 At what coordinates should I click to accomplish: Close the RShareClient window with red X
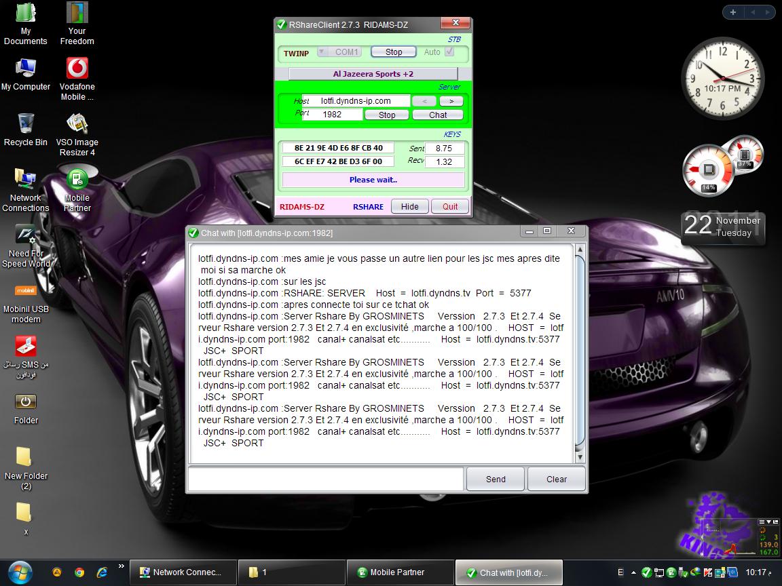455,22
